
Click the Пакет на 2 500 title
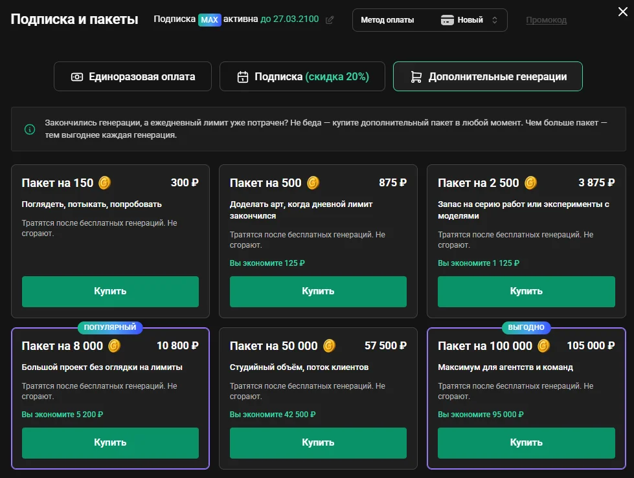(x=479, y=183)
